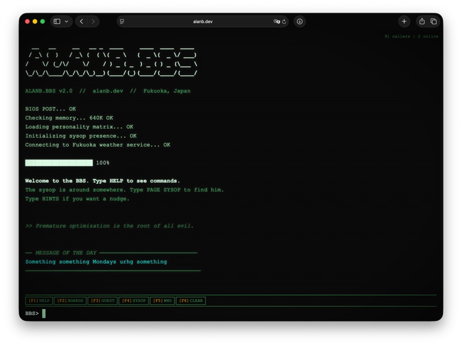
Task: See who's online with [F5] WHO
Action: tap(162, 300)
